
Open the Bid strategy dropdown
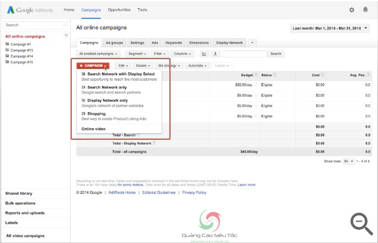[169, 66]
